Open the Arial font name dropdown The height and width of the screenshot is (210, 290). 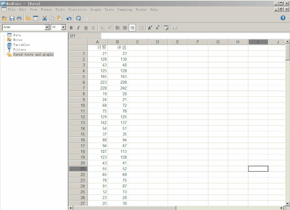[x=47, y=28]
